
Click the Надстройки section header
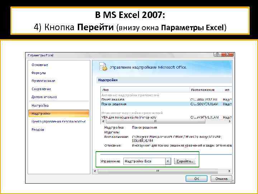pos(164,80)
